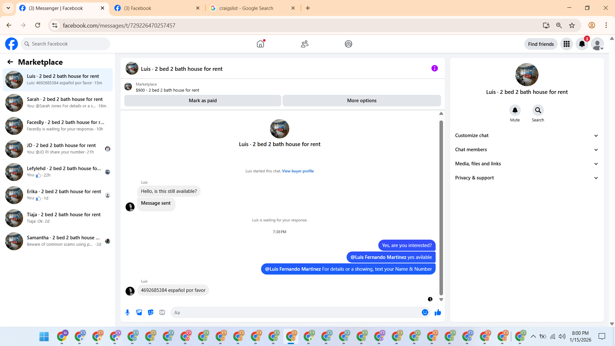Click the Aa message input field

(295, 312)
